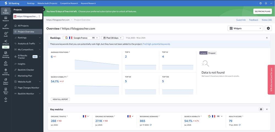Open Page Changes Monitor in sidebar

tap(28, 88)
